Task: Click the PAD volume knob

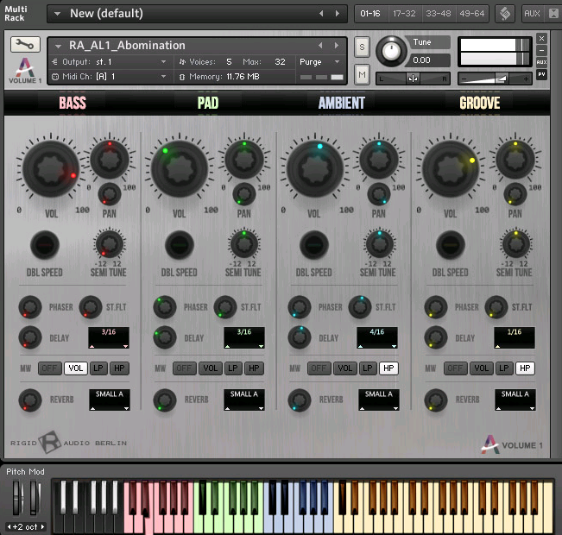Action: pos(180,169)
